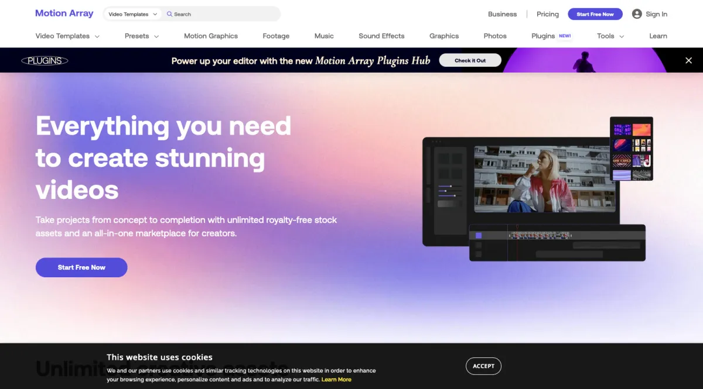Click the user profile icon

pos(637,14)
